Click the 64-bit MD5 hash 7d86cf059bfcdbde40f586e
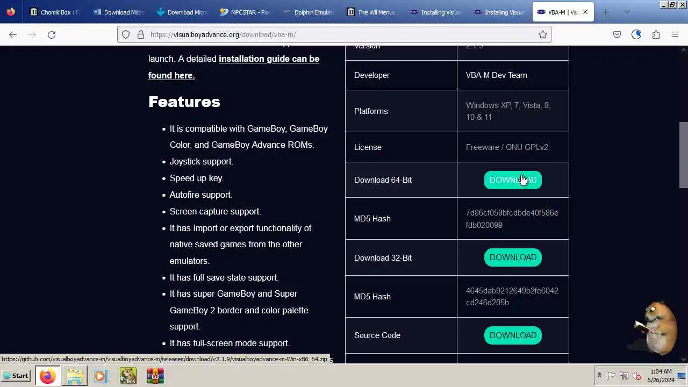 (512, 219)
